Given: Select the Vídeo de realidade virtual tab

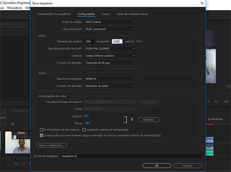Looking at the screenshot, I should (132, 14).
